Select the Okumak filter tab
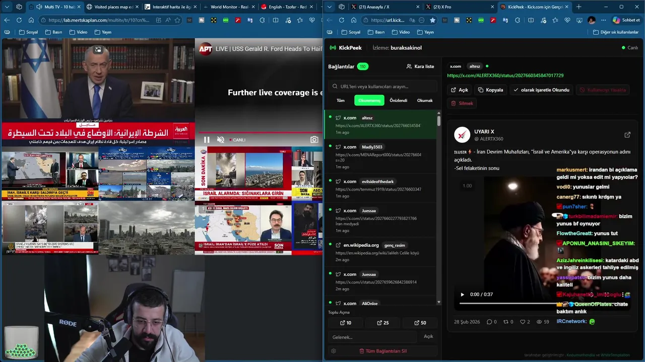Screen dimensions: 645x362 (425, 101)
